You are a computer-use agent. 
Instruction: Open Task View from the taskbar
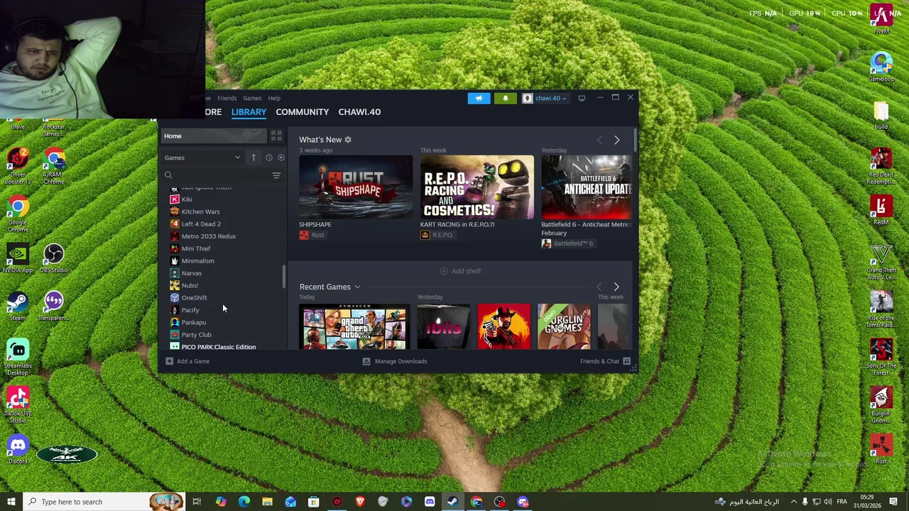click(197, 502)
